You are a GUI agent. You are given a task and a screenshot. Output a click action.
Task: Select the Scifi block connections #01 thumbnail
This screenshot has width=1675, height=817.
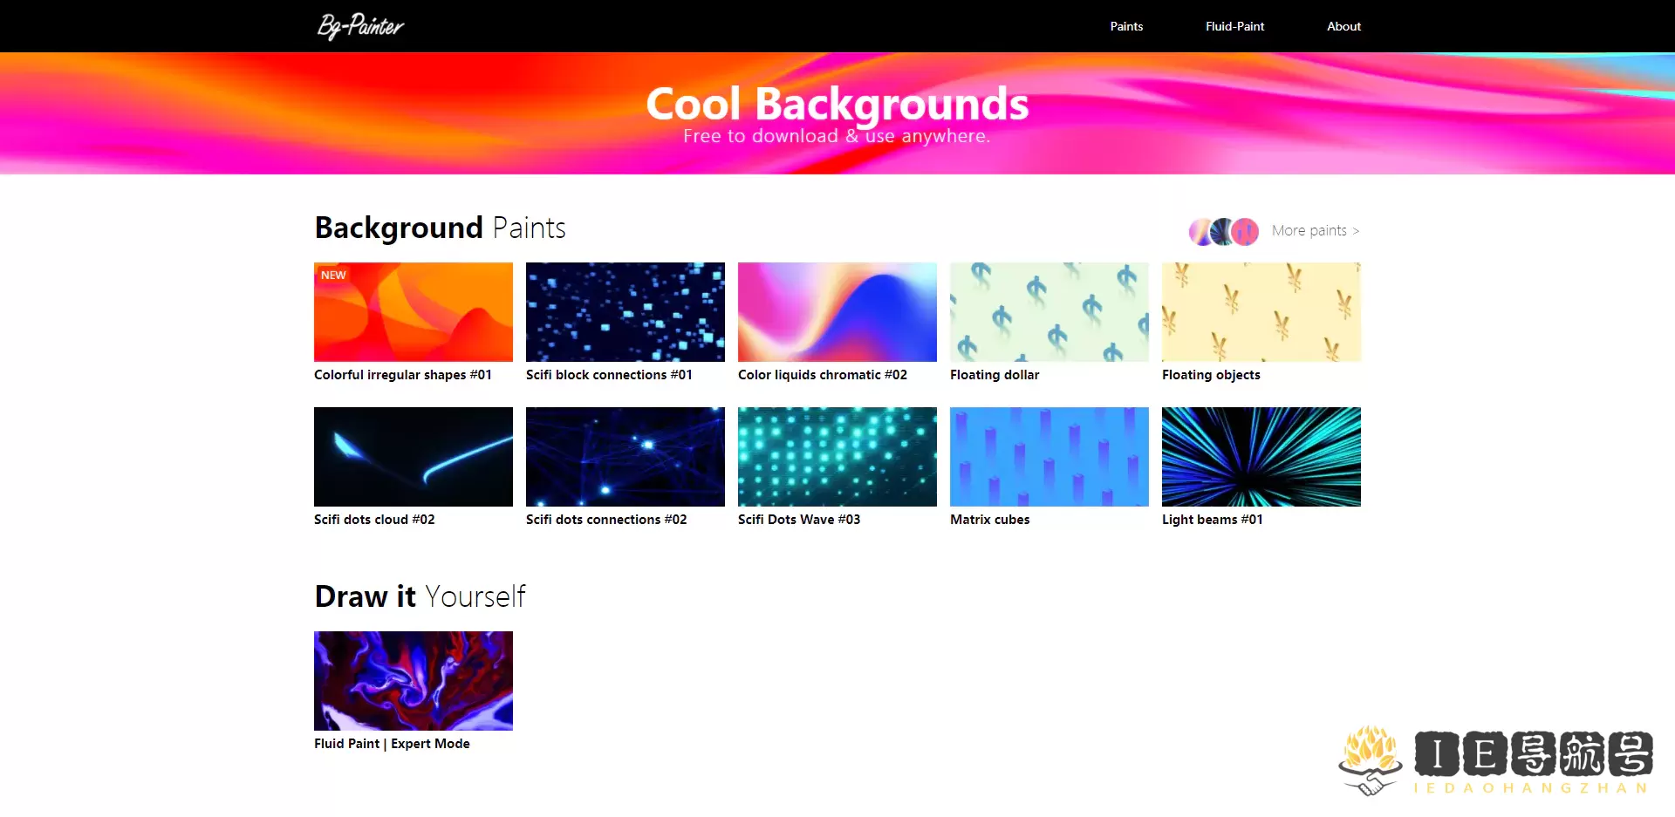626,312
